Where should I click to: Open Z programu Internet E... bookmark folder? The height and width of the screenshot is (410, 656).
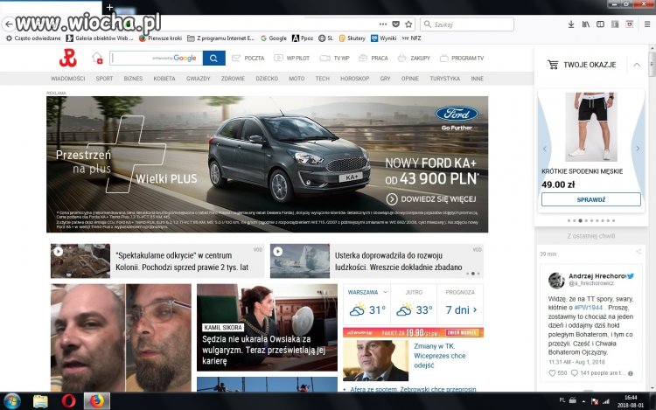220,38
